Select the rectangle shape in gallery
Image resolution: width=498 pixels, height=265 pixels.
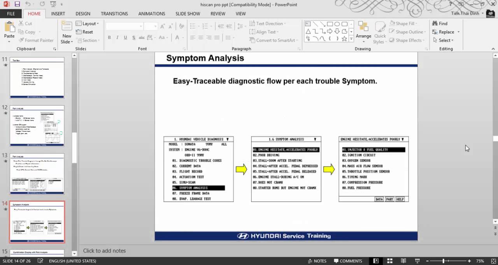330,24
